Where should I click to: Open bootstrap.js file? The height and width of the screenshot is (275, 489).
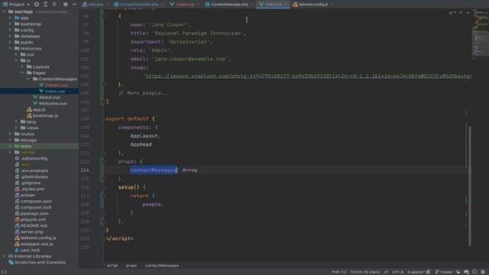coord(45,115)
